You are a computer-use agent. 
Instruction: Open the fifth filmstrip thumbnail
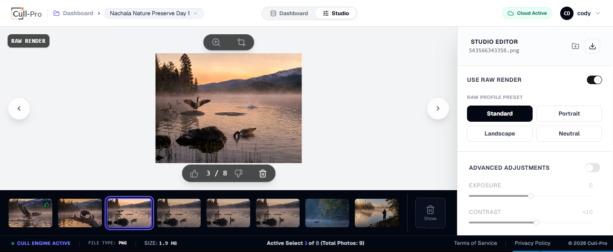pos(228,213)
